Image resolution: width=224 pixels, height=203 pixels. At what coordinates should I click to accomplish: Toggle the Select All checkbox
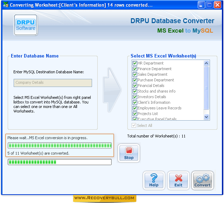(x=134, y=126)
